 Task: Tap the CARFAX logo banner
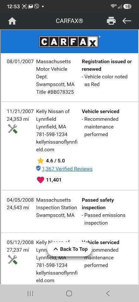pos(69,42)
